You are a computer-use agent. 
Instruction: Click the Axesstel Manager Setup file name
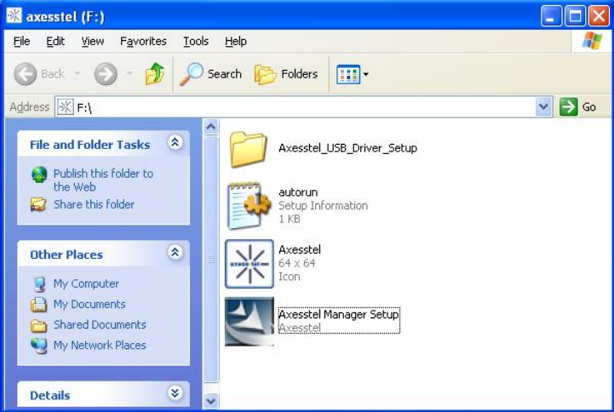339,314
